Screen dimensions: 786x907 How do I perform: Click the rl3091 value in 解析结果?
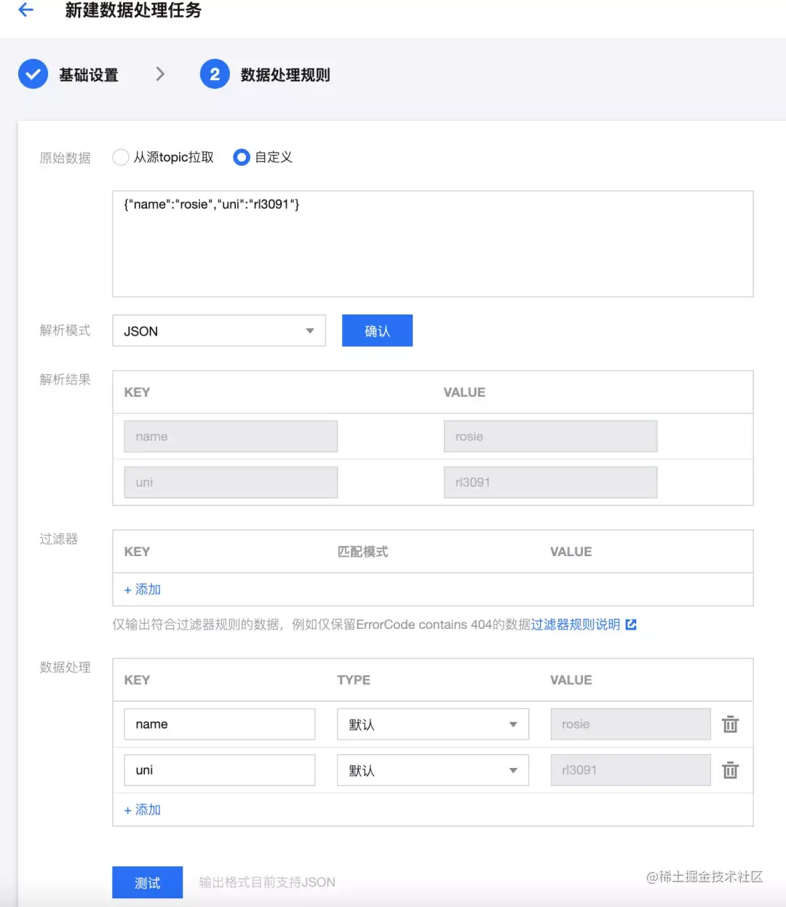point(550,482)
